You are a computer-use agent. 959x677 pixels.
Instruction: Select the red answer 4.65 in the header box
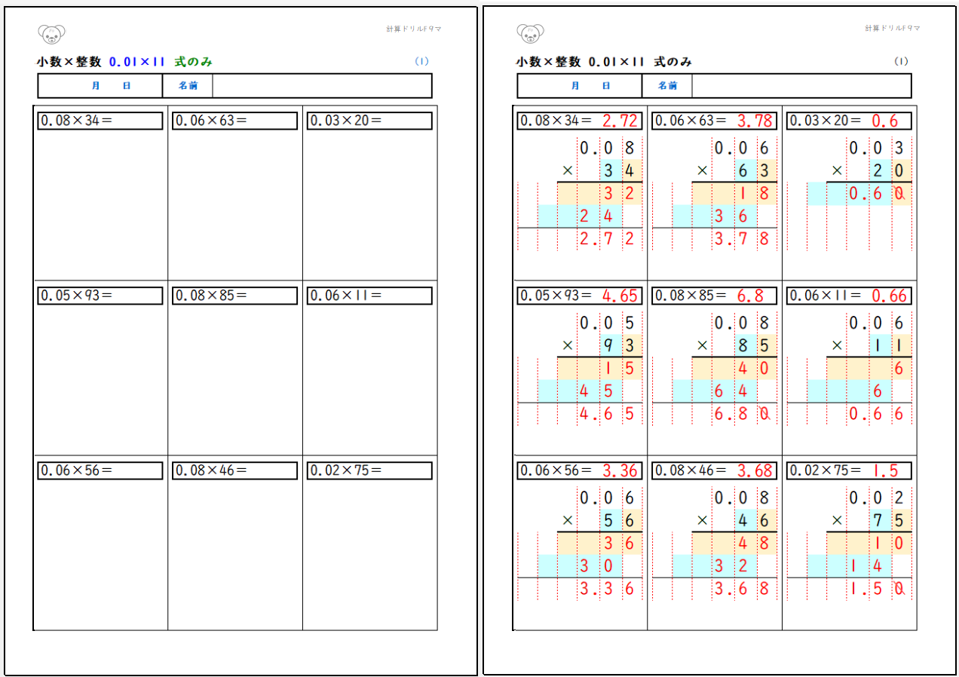(620, 296)
